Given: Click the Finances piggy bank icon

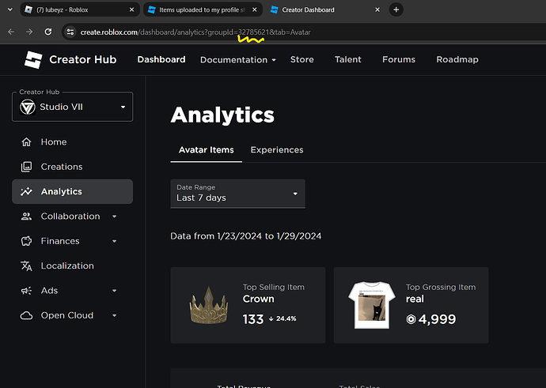Looking at the screenshot, I should (x=26, y=241).
